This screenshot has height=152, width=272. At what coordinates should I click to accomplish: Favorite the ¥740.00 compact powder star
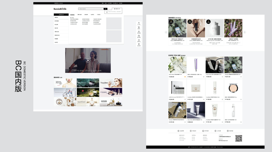point(241,99)
